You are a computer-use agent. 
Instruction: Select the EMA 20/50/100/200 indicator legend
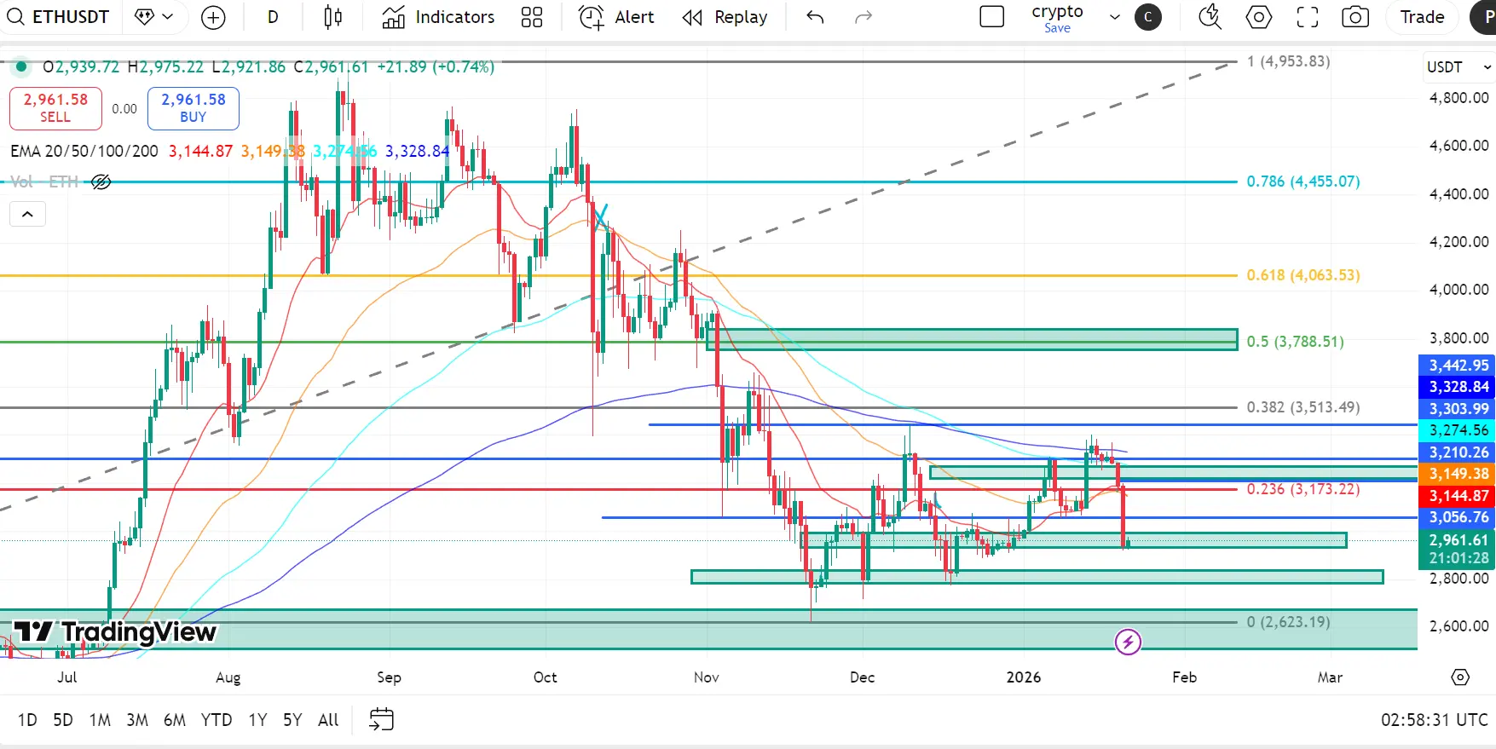84,151
